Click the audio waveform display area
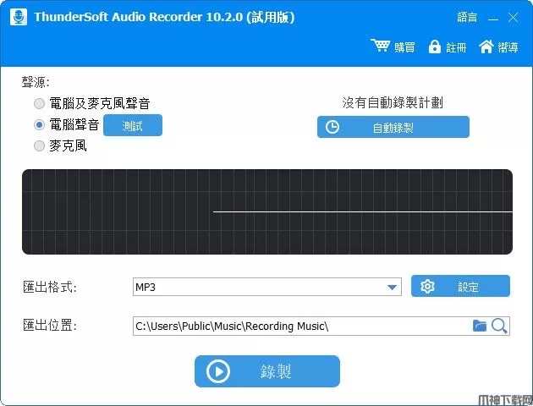 267,211
